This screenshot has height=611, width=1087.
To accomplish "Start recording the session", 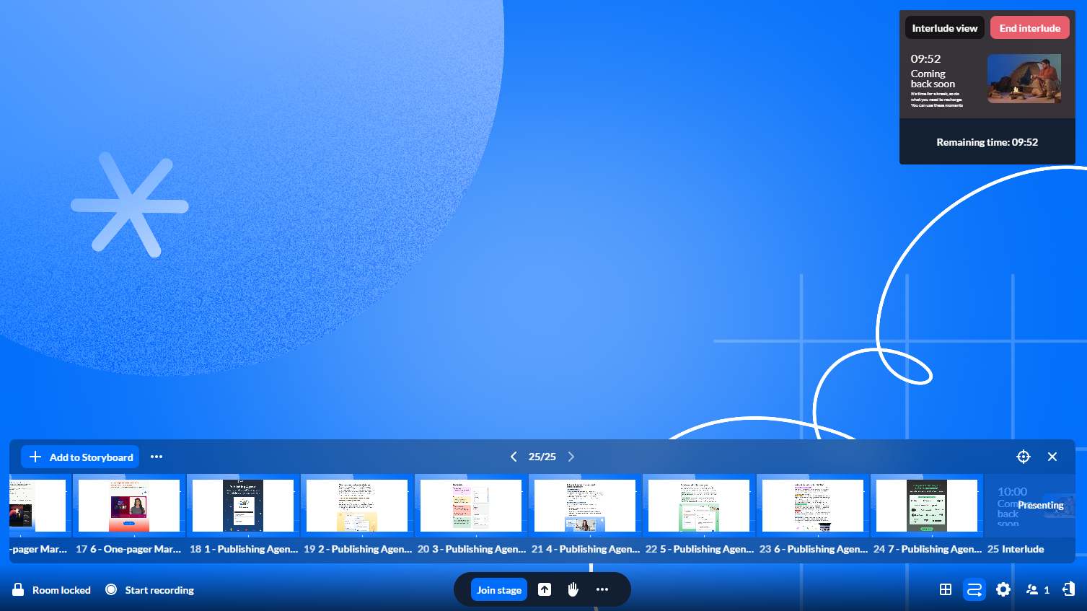I will coord(149,590).
